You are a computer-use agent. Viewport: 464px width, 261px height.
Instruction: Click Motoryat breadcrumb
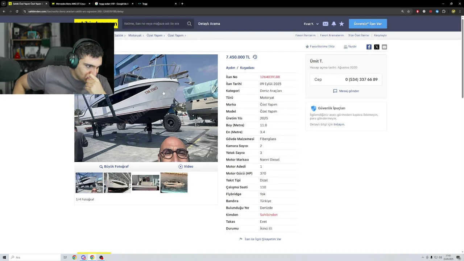point(135,35)
